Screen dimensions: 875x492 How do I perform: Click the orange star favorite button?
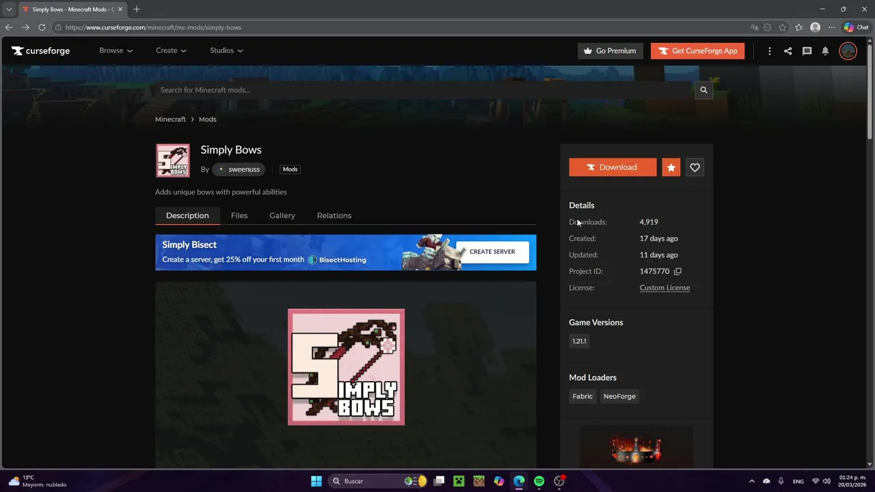coord(671,167)
